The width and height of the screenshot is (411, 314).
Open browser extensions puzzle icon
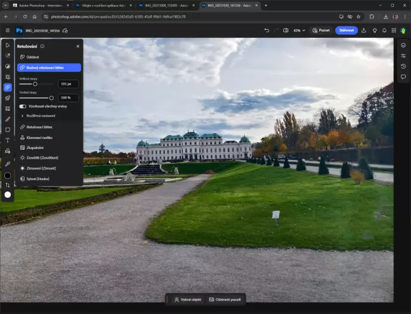[x=372, y=17]
